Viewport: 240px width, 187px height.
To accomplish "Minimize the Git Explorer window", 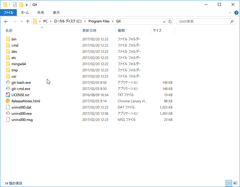I will (x=206, y=5).
